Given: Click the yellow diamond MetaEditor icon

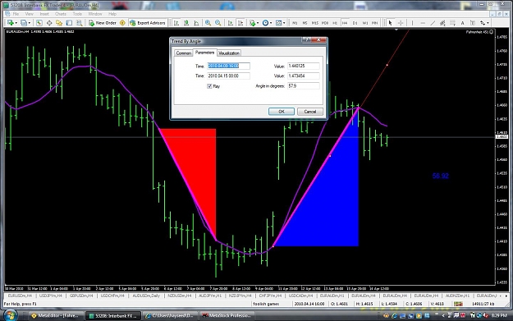Looking at the screenshot, I should 122,23.
